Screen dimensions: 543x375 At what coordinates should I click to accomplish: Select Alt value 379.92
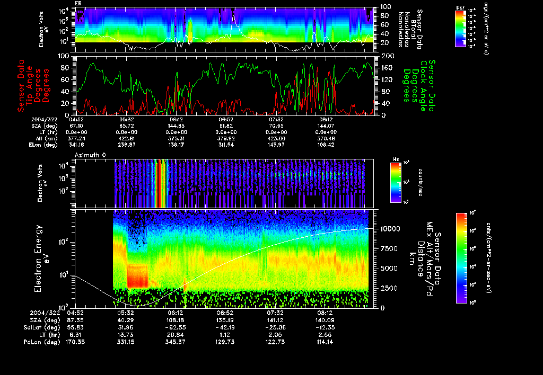coord(226,138)
